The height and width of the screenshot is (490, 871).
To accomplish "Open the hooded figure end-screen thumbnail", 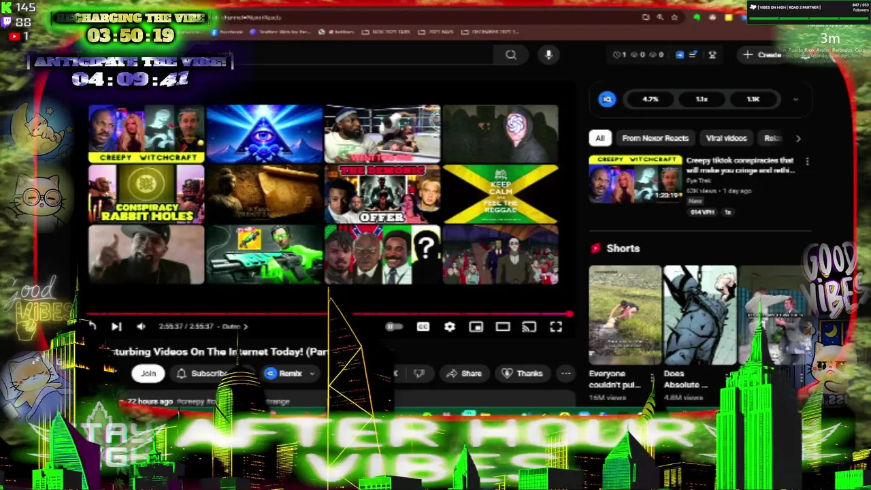I will point(501,134).
